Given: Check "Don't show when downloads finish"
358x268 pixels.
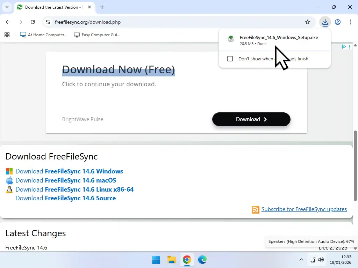Looking at the screenshot, I should tap(230, 59).
